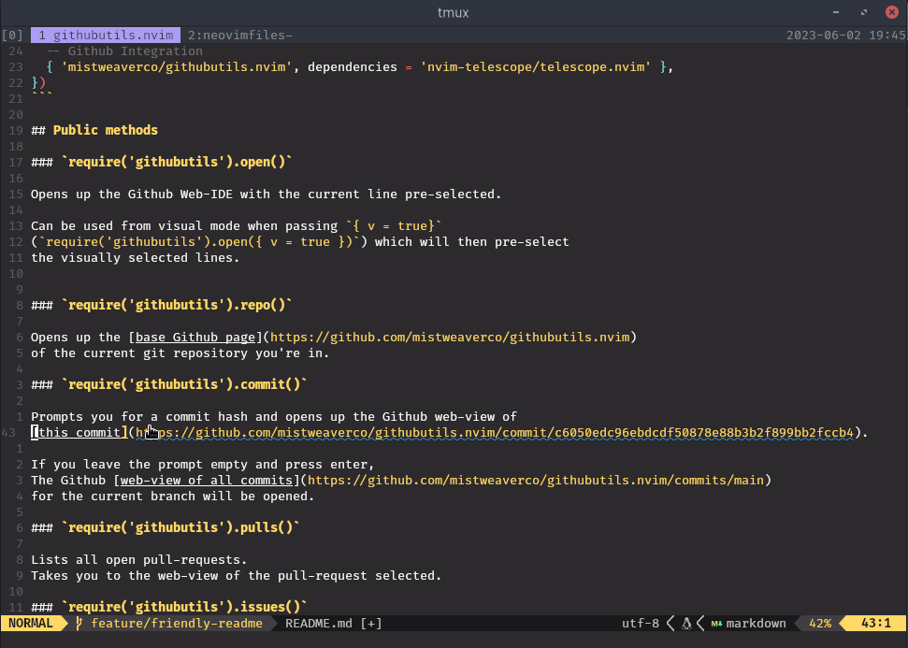Click the Linux penguin icon in statusline
This screenshot has width=908, height=648.
(x=686, y=623)
